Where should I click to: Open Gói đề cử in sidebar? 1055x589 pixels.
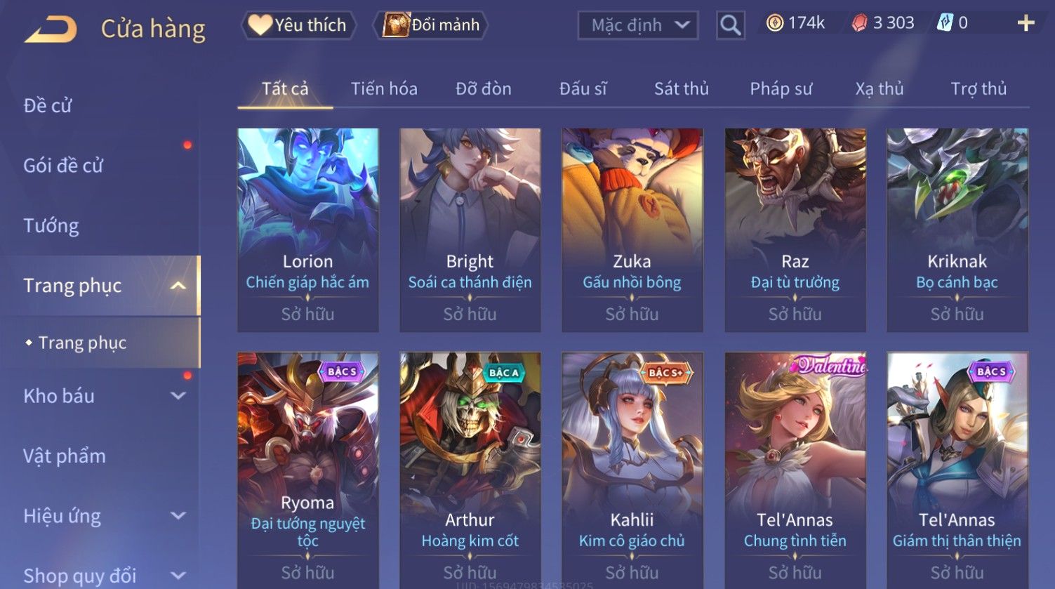pyautogui.click(x=63, y=166)
